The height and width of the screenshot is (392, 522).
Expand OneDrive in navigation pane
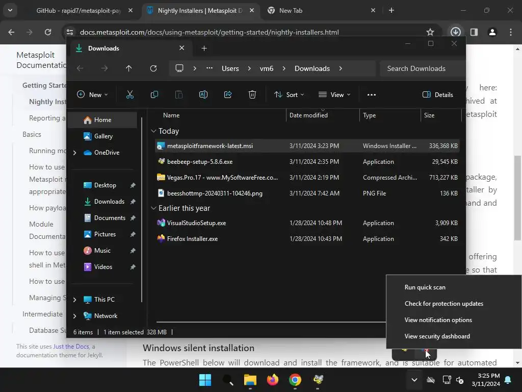[74, 153]
